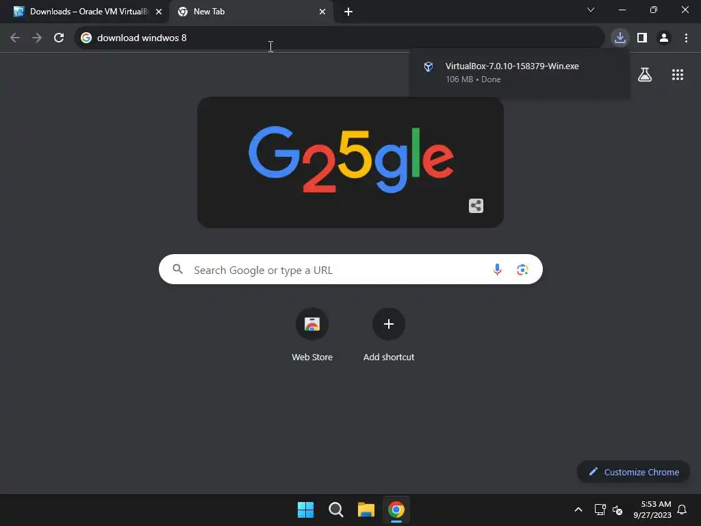Screen dimensions: 701x526
Task: Click the Google icon in the address bar
Action: (86, 38)
